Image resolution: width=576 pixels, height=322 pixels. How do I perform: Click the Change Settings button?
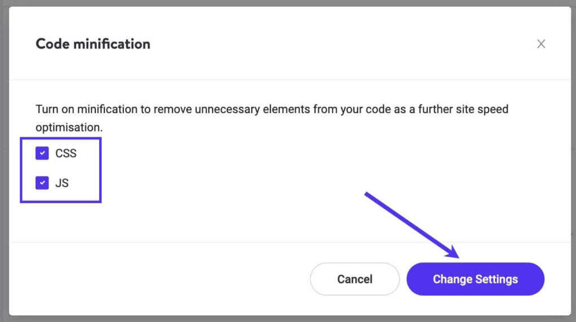475,279
